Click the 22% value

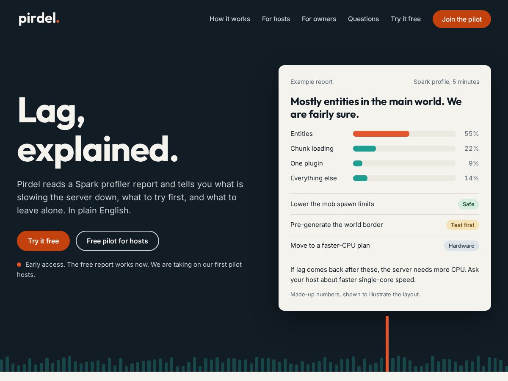(472, 149)
